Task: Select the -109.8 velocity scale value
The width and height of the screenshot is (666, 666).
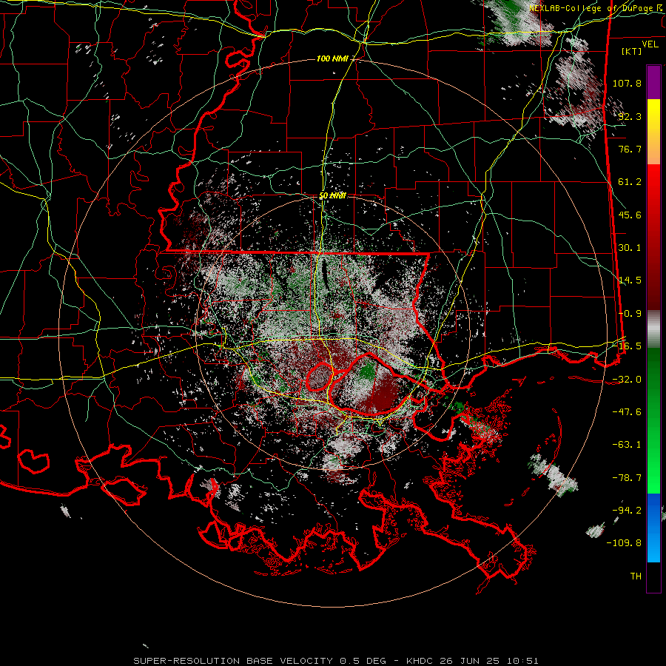Action: coord(625,543)
